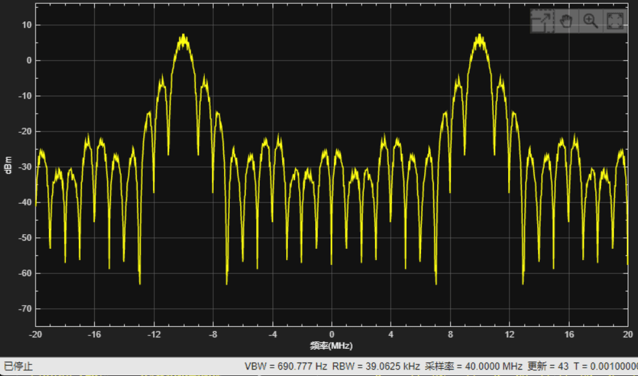Activate the pan hand tool
The height and width of the screenshot is (376, 638).
pos(566,21)
